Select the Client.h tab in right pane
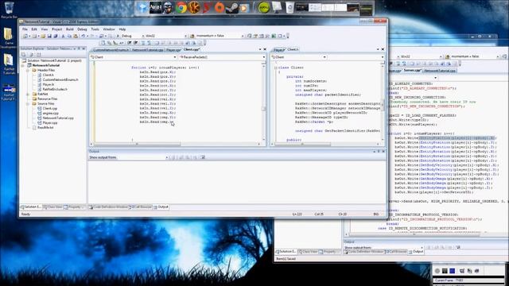509x286 pixels. 293,49
